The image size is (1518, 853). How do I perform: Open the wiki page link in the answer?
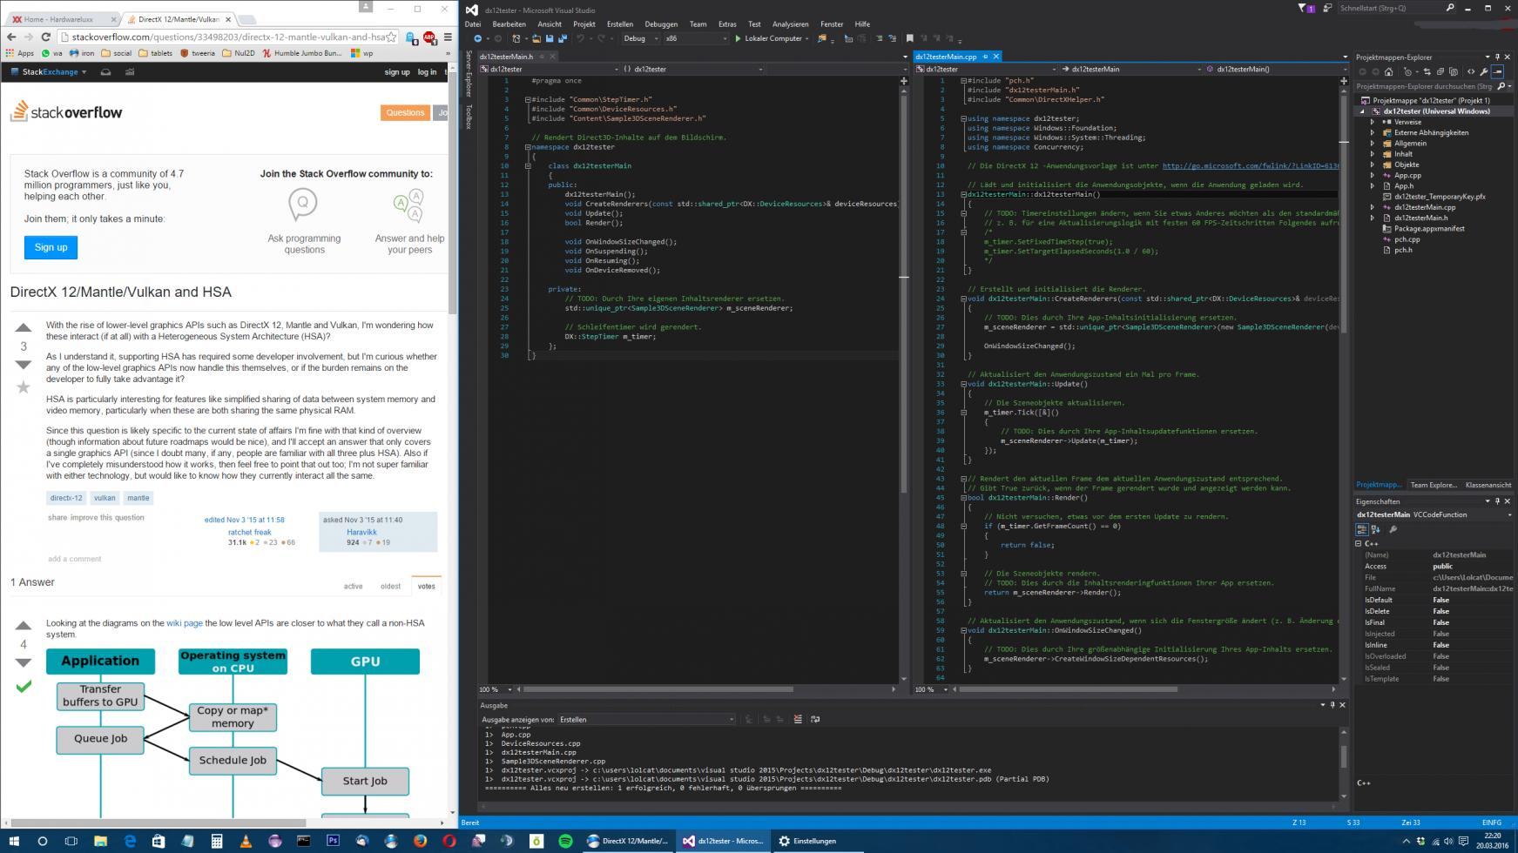point(185,623)
